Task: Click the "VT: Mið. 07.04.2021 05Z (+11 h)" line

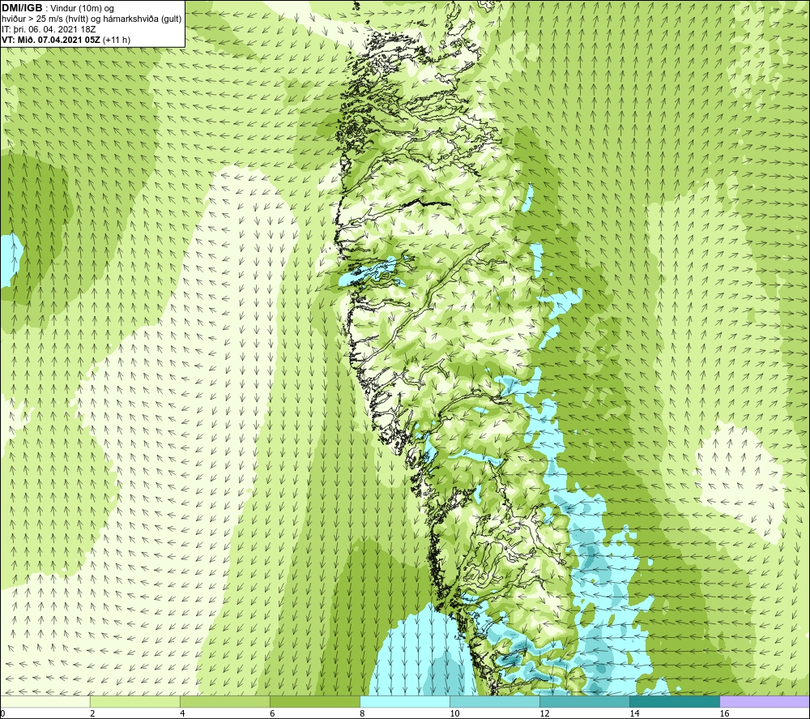Action: pyautogui.click(x=66, y=40)
